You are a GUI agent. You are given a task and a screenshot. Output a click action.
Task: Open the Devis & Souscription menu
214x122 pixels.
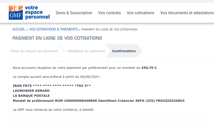tap(74, 13)
